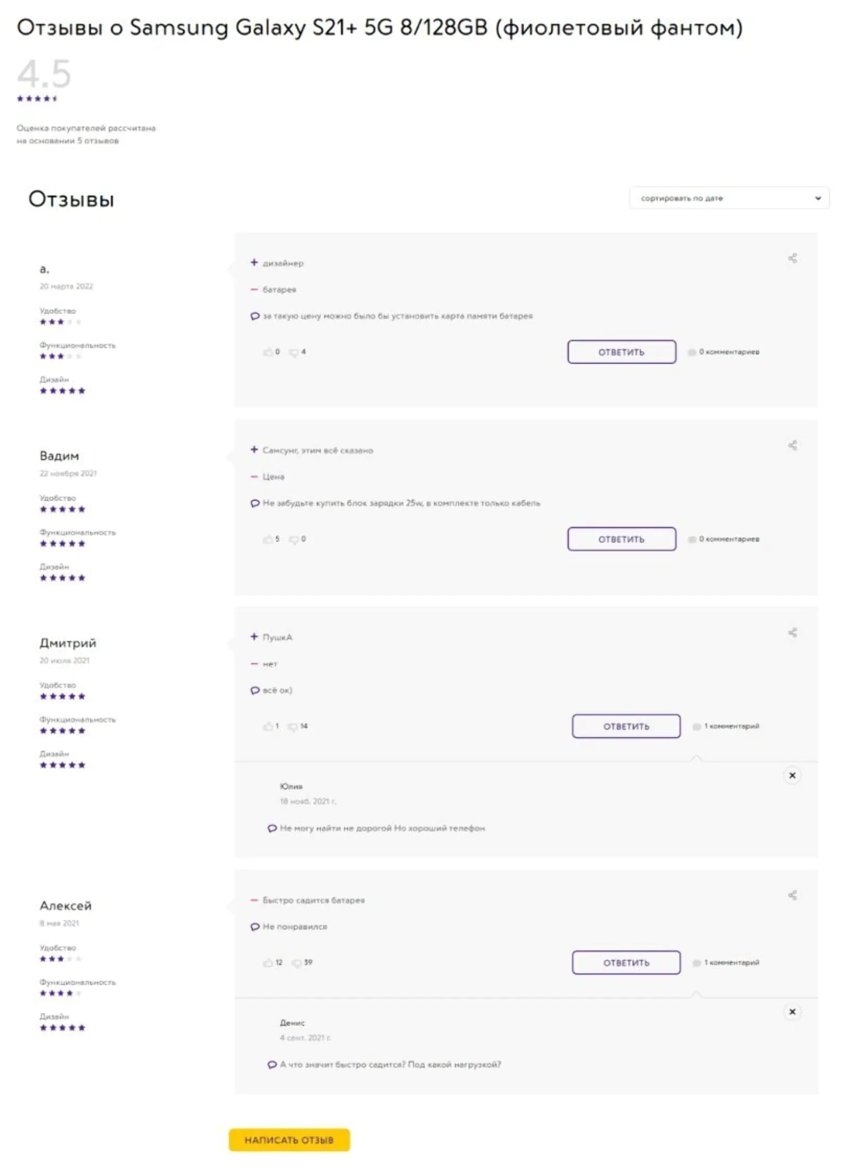Click commenter name 'Денис'
Viewport: 849px width, 1168px height.
[293, 1023]
